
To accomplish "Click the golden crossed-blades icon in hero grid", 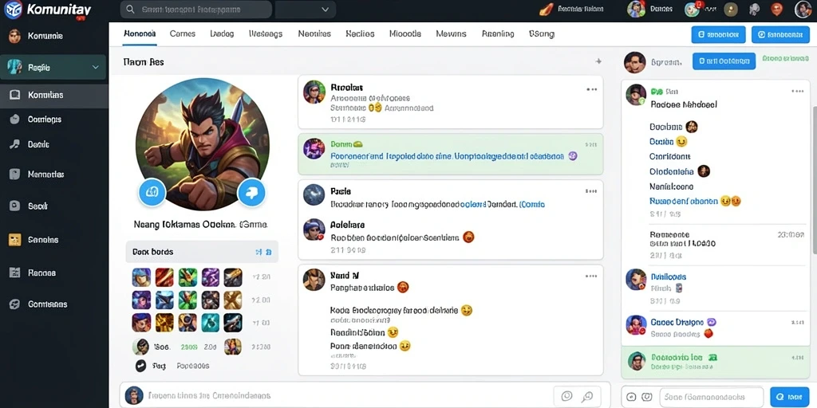I will point(233,300).
